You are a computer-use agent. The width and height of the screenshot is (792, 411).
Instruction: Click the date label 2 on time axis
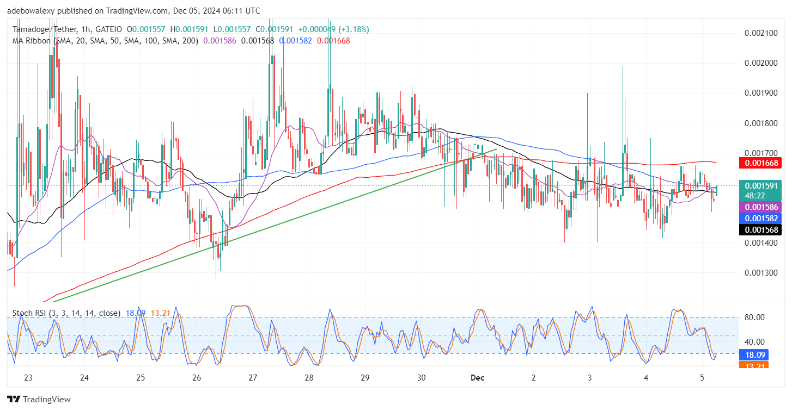click(x=534, y=377)
